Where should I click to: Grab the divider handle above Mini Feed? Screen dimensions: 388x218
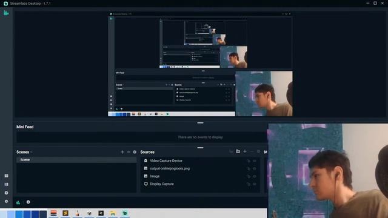201,122
